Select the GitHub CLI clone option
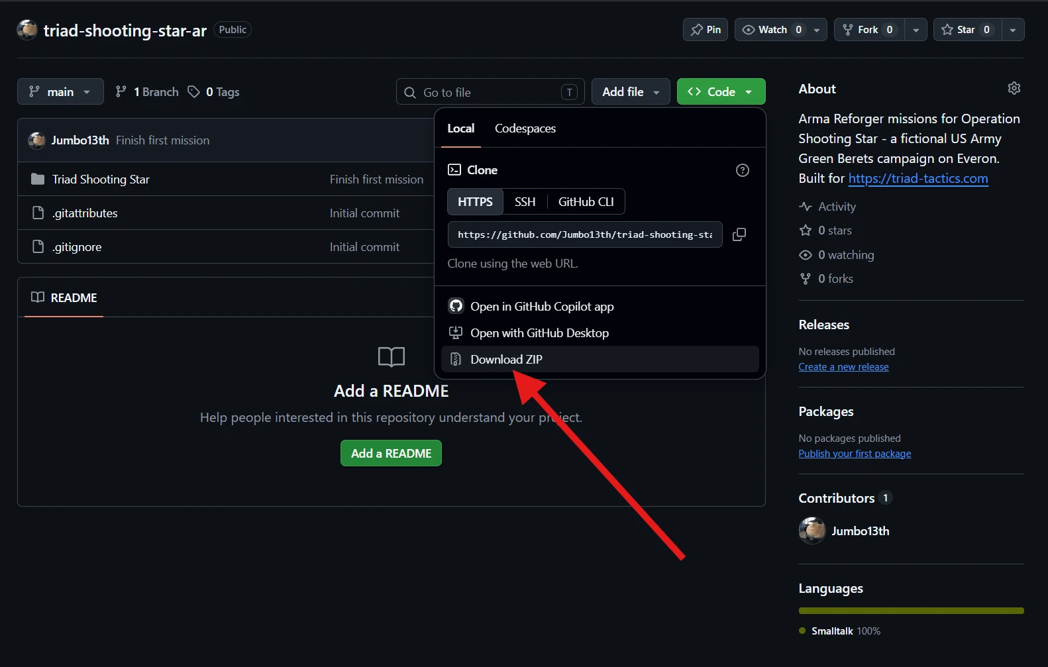This screenshot has height=667, width=1048. pos(586,202)
